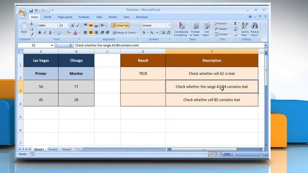Switch to Page Break Preview in status bar

(x=220, y=154)
